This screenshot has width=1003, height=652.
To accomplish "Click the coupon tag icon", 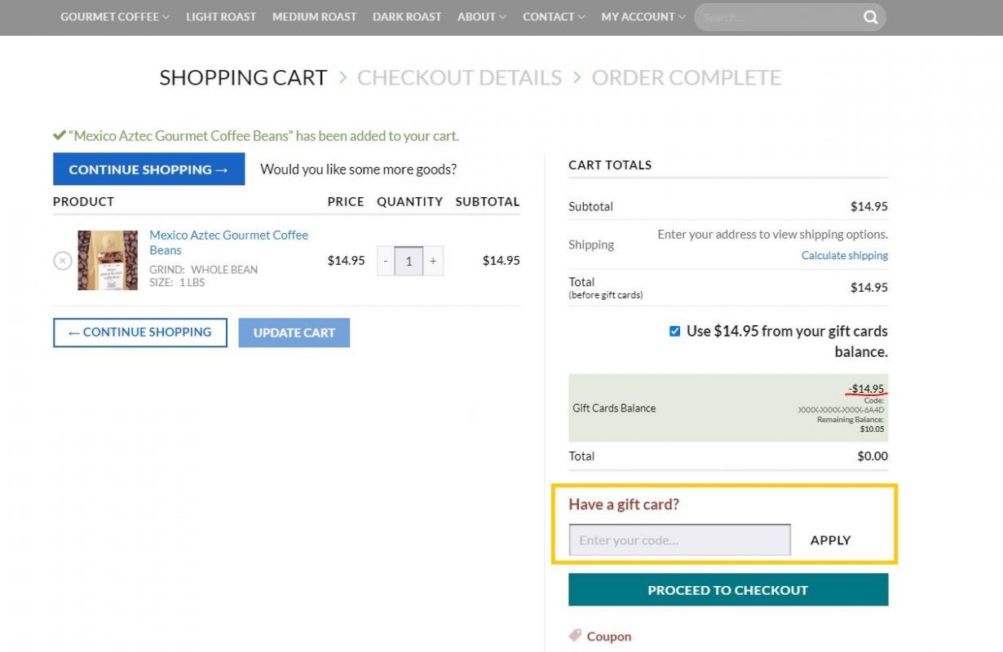I will pyautogui.click(x=575, y=636).
